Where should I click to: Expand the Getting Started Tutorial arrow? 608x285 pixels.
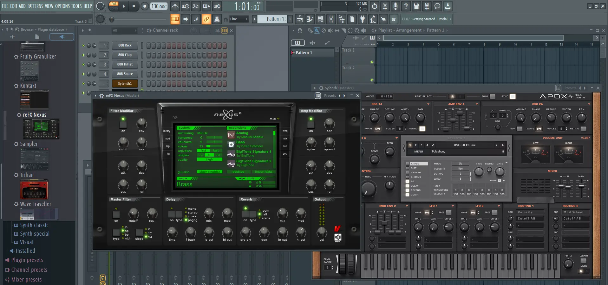pyautogui.click(x=450, y=19)
